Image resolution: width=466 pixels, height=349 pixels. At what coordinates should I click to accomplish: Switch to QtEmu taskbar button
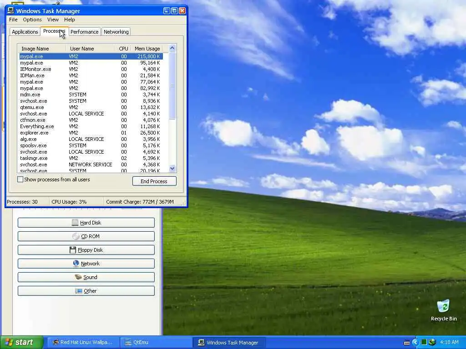point(157,343)
